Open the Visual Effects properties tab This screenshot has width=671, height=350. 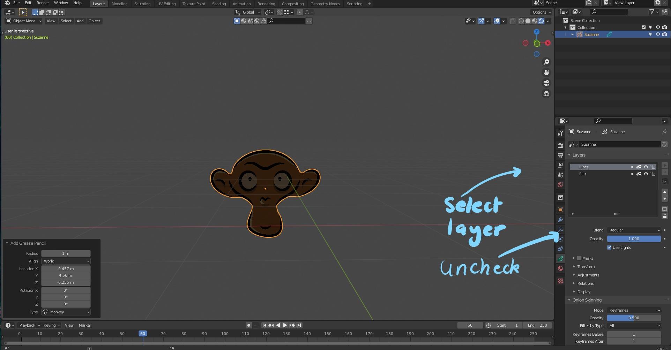pos(560,229)
